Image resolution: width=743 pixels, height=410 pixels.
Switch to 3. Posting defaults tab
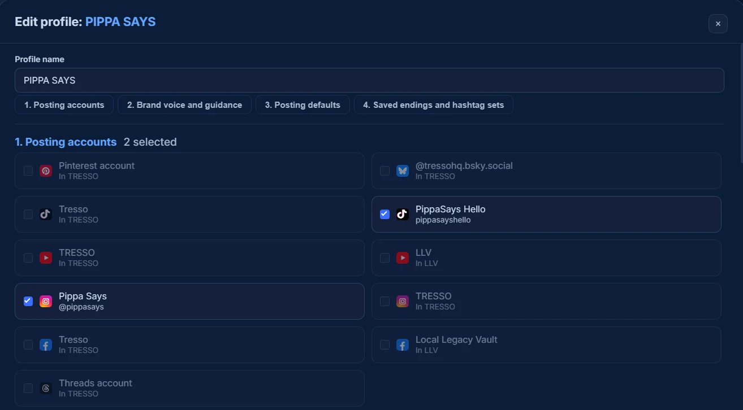tap(303, 104)
